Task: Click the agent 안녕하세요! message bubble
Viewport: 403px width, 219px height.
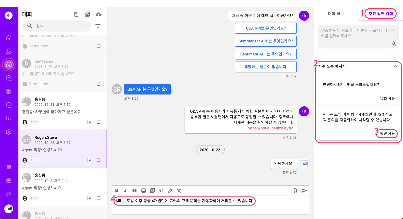Action: [284, 163]
